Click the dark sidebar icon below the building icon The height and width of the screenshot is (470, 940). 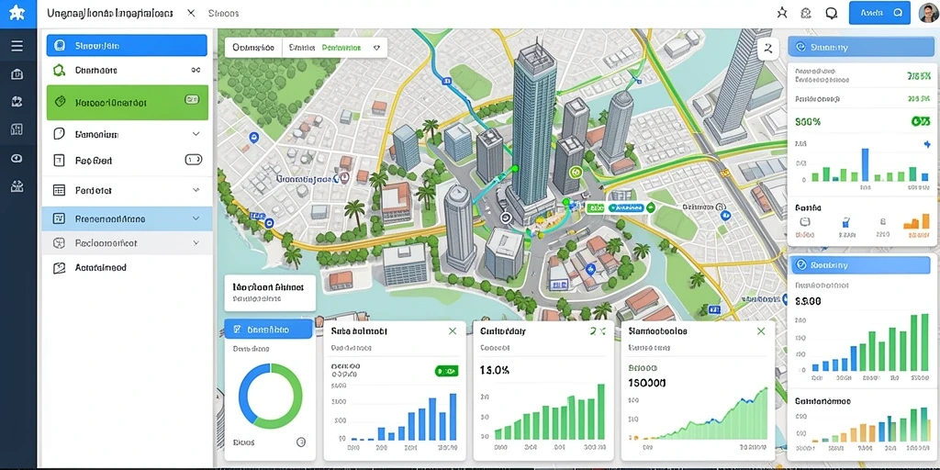[17, 102]
